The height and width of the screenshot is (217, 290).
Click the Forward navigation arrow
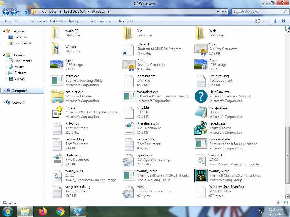coord(14,12)
